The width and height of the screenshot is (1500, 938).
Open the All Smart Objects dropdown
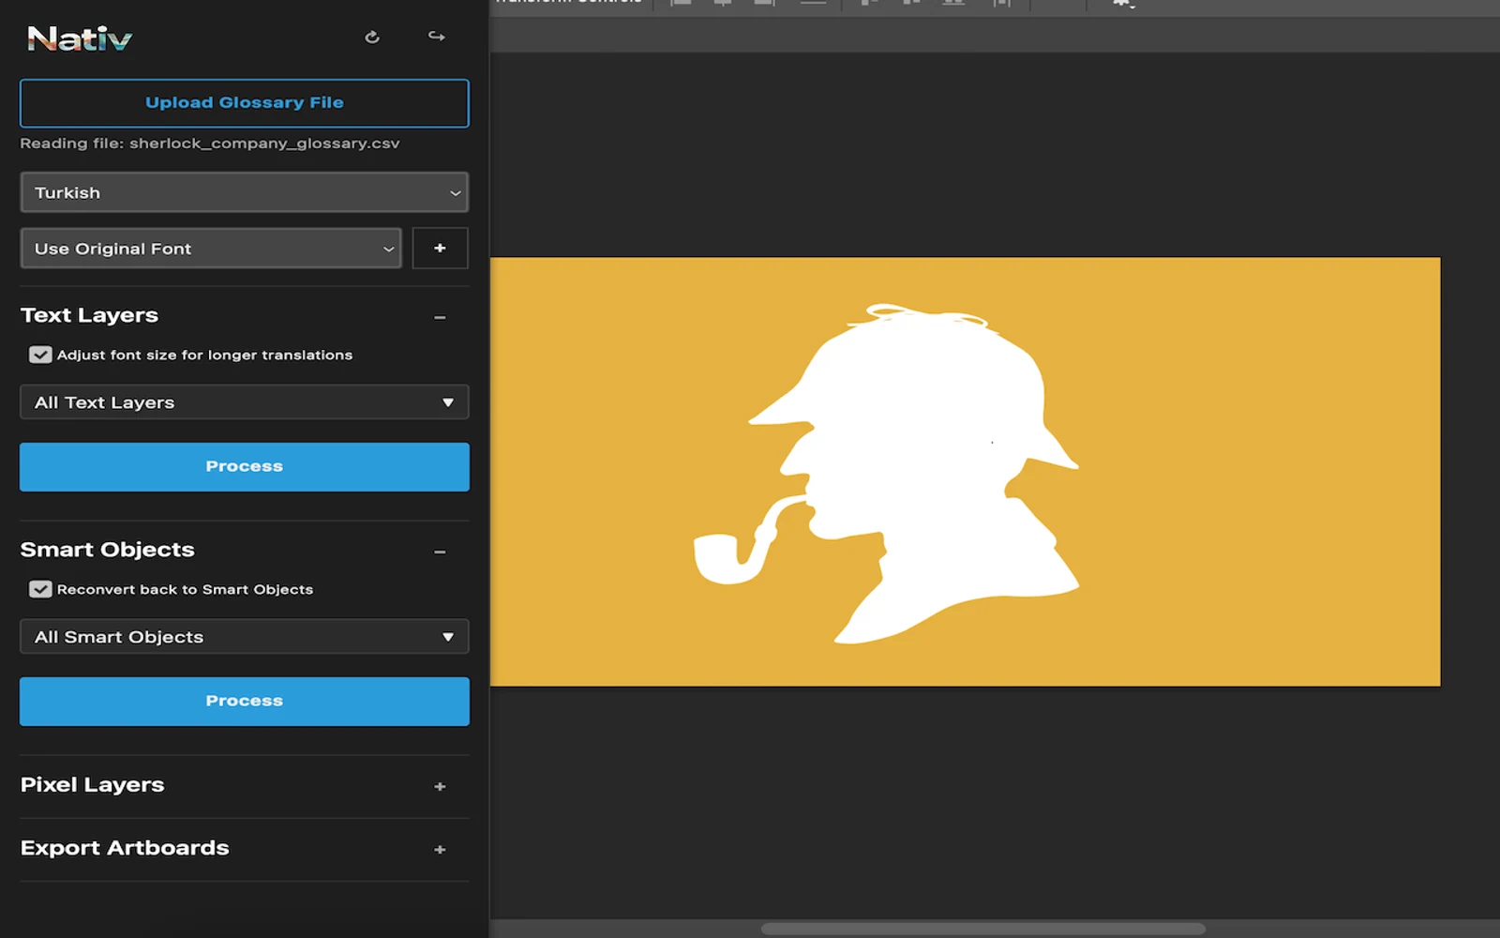tap(245, 637)
